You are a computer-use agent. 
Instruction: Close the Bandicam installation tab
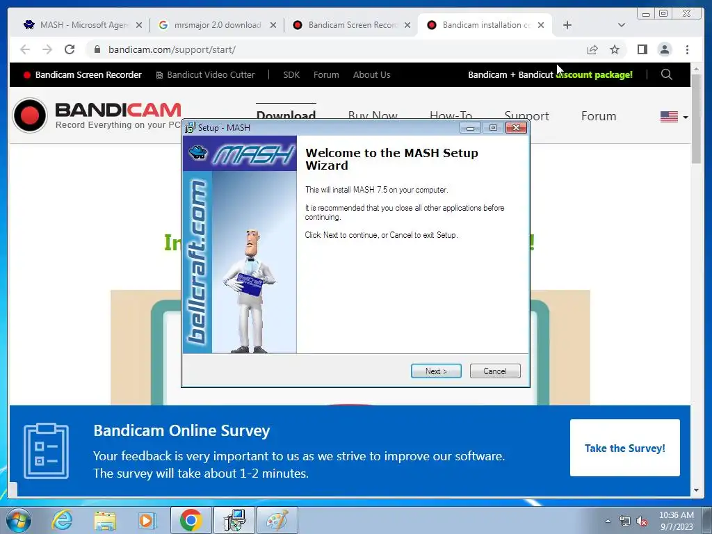coord(541,25)
